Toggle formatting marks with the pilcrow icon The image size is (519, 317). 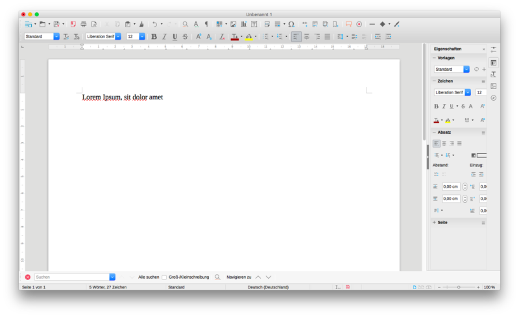click(x=206, y=24)
